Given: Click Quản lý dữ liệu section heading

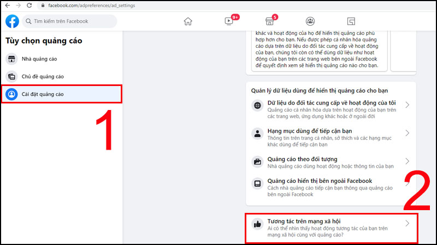Looking at the screenshot, I should pos(320,90).
